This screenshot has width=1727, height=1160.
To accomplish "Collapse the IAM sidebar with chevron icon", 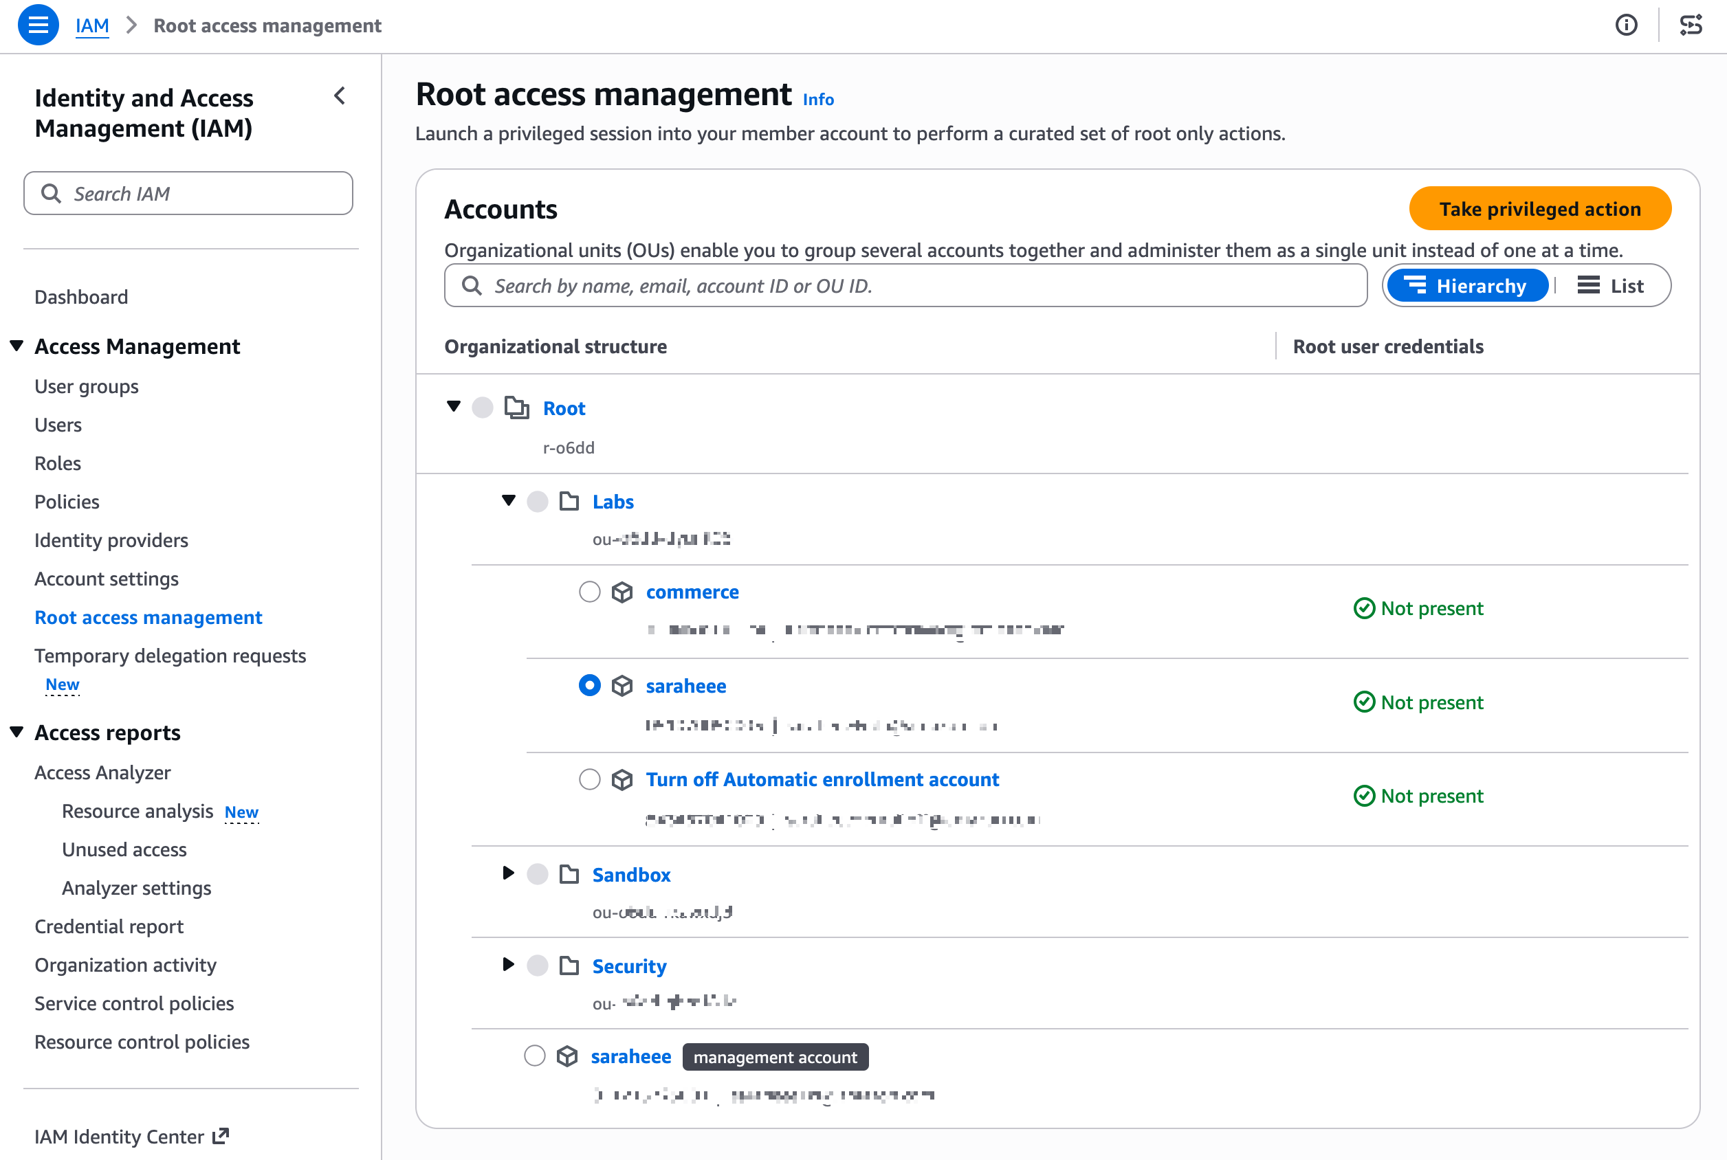I will coord(340,96).
